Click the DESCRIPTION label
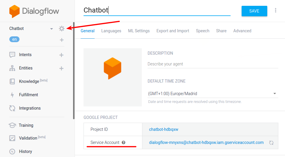The height and width of the screenshot is (157, 285). (x=160, y=53)
